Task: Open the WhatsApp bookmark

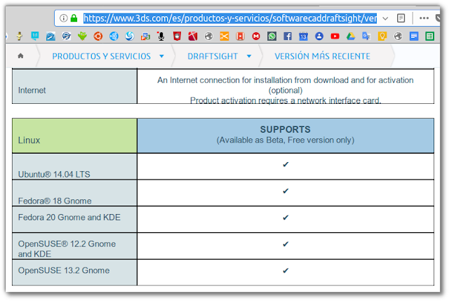Action: (x=272, y=36)
